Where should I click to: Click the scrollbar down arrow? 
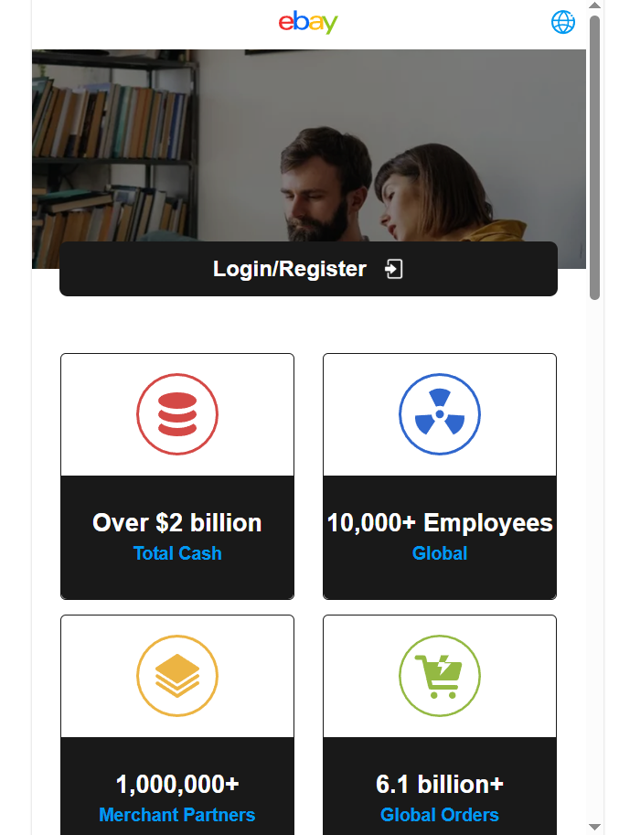[594, 827]
